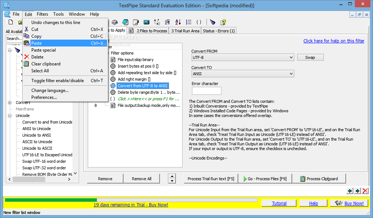
Task: Click the blue cone filter toolbar icon
Action: point(212,22)
